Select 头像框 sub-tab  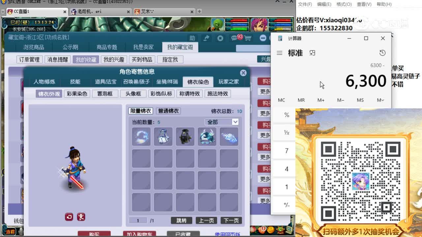[x=133, y=94]
